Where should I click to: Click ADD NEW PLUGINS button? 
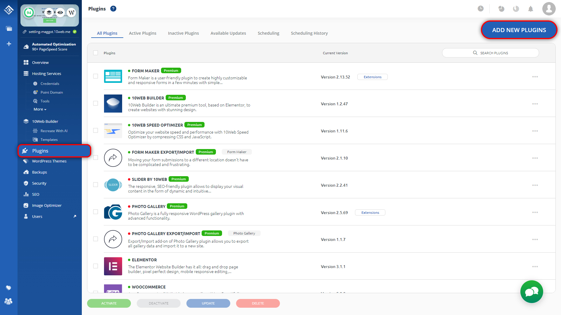519,30
